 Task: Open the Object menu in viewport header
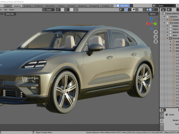[12, 10]
